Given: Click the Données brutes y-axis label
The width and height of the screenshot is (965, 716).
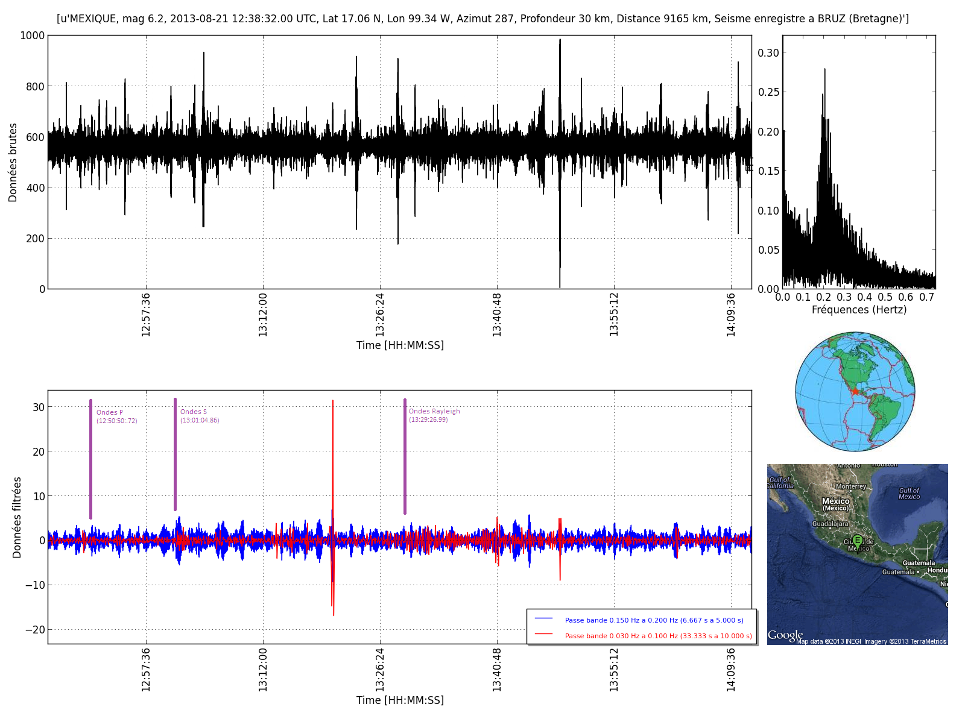Looking at the screenshot, I should tap(13, 162).
